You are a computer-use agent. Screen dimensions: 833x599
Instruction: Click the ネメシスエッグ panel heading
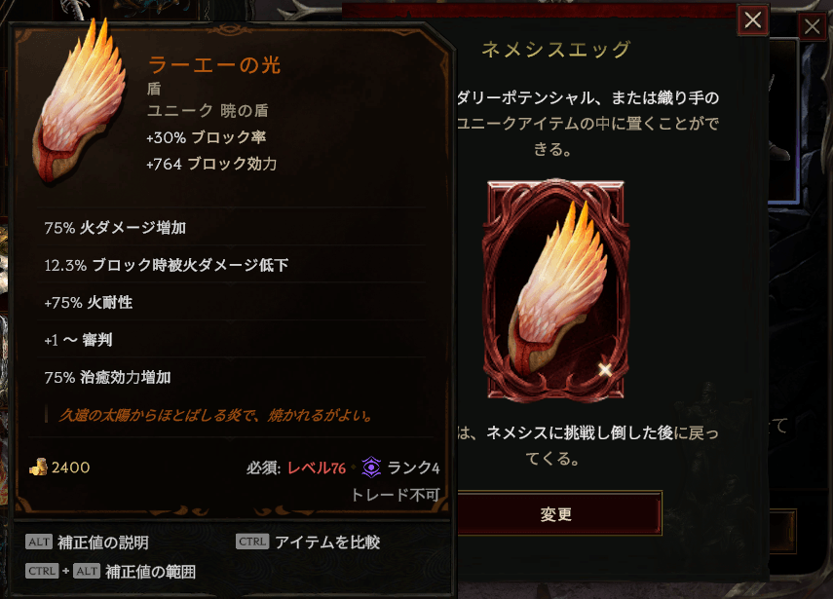555,50
